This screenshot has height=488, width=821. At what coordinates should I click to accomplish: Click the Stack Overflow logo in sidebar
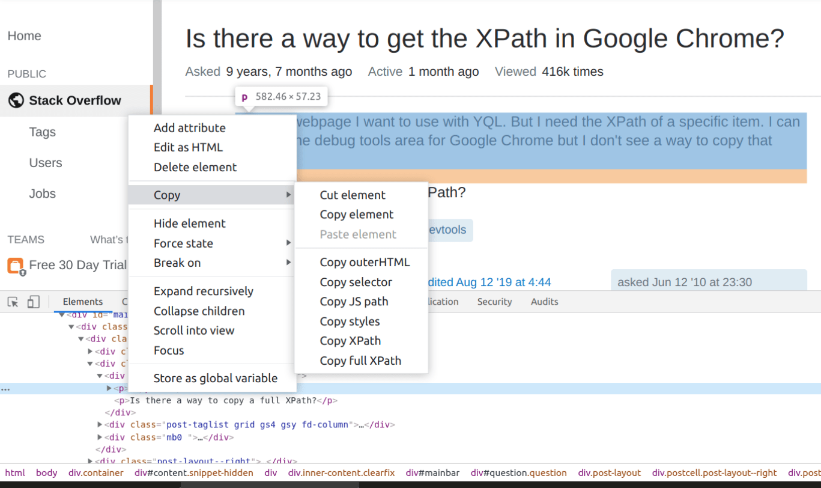point(16,100)
